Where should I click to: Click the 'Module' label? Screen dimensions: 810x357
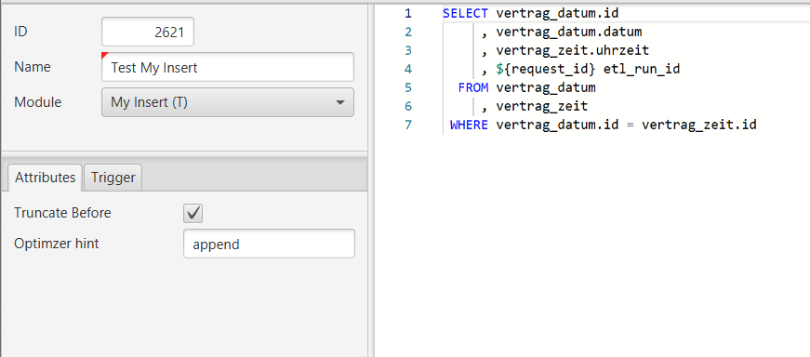click(38, 102)
